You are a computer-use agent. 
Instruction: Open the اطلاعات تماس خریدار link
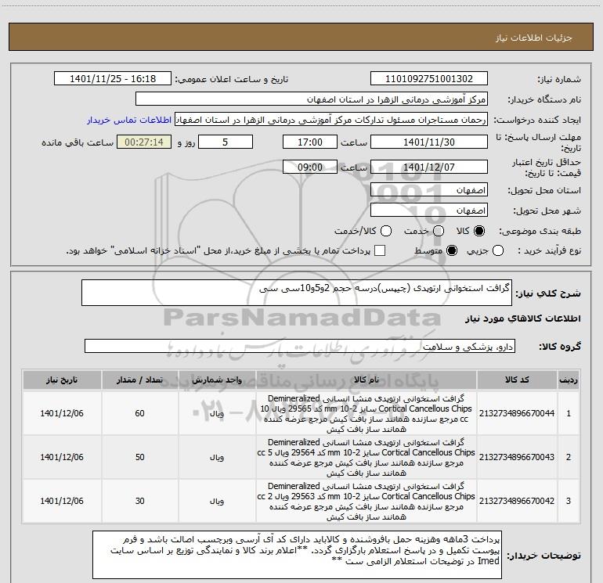129,120
